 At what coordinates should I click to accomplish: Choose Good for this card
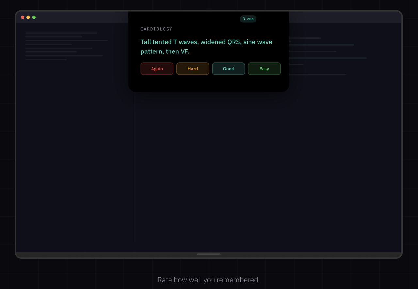pos(228,68)
